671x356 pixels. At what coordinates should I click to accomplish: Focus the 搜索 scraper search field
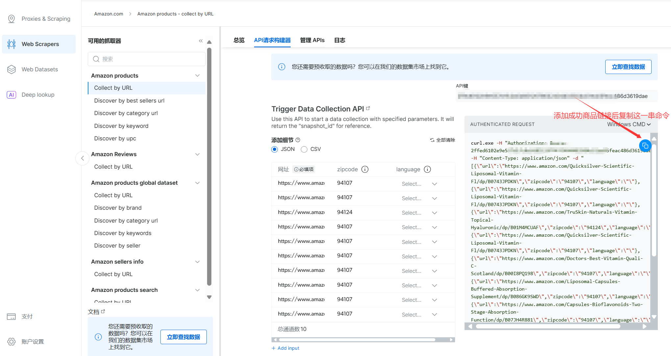tap(147, 59)
